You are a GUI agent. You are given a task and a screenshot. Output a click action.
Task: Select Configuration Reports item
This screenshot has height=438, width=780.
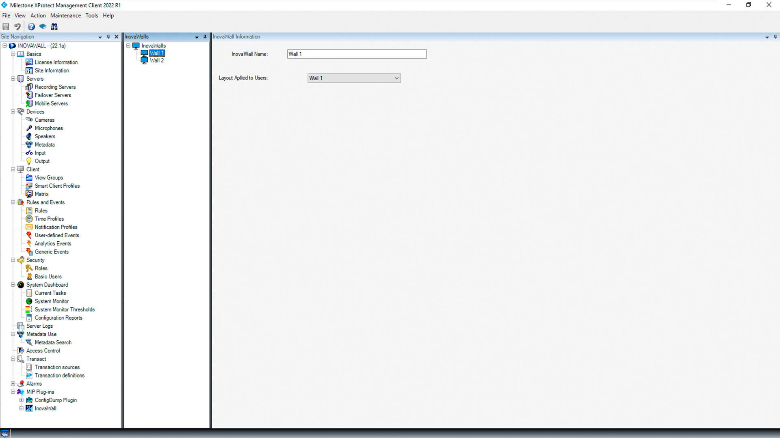point(58,318)
